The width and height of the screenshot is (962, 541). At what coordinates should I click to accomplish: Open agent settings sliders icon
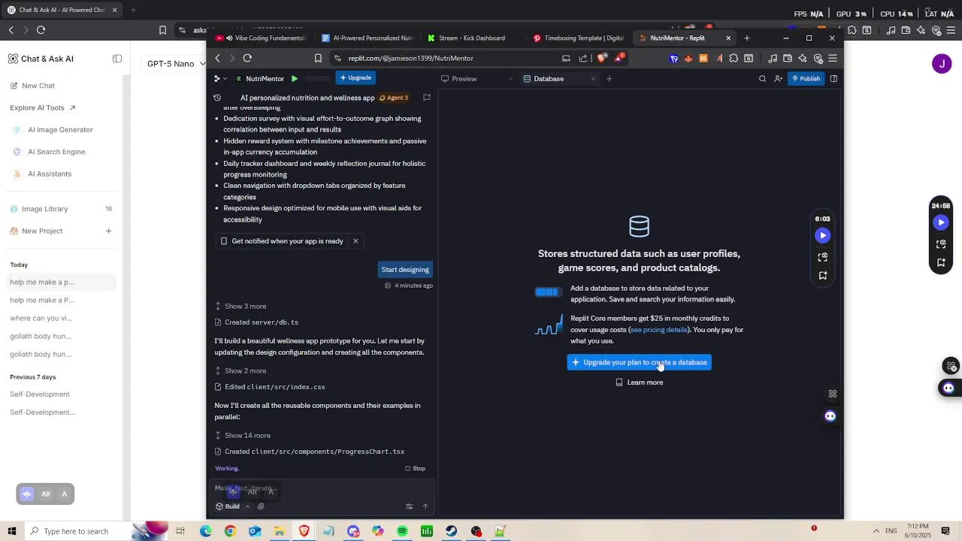(409, 506)
